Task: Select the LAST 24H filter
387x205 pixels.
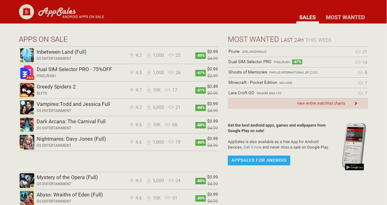Action: point(292,40)
